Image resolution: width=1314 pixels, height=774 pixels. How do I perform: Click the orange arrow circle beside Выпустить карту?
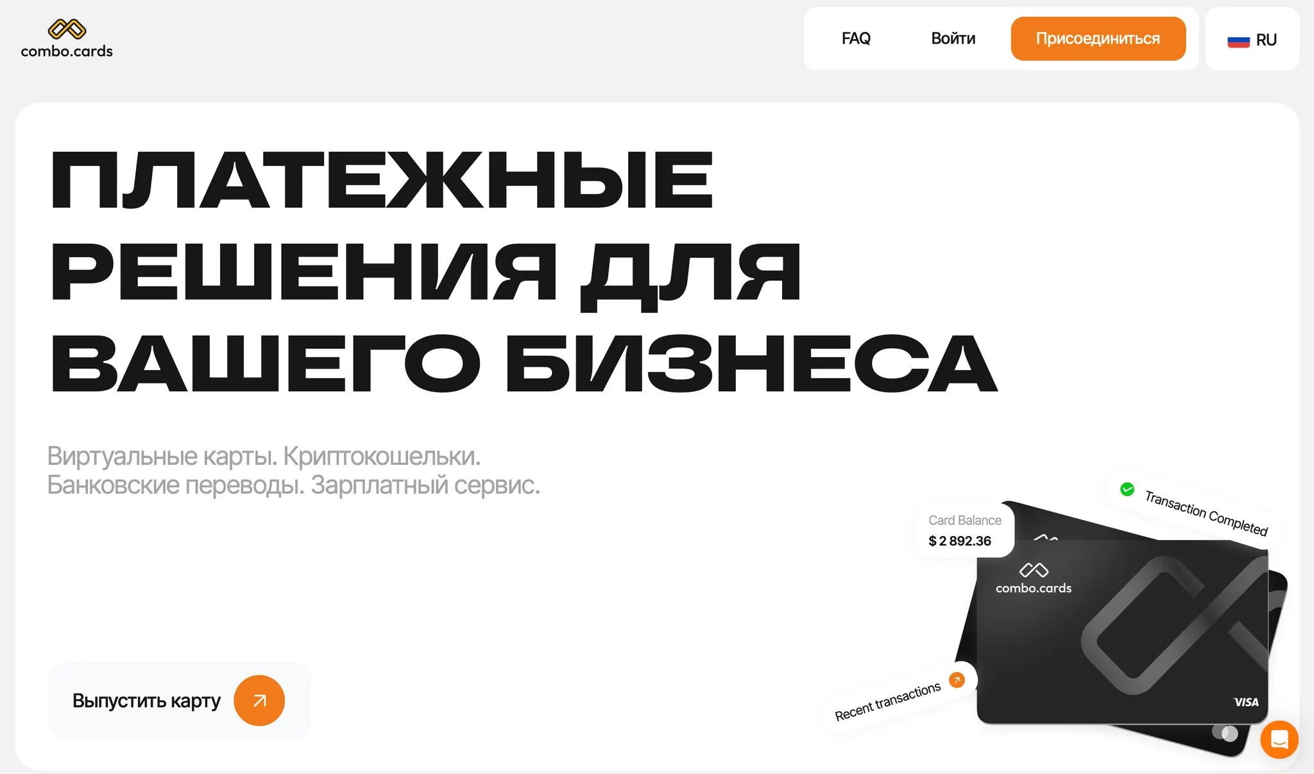(259, 700)
